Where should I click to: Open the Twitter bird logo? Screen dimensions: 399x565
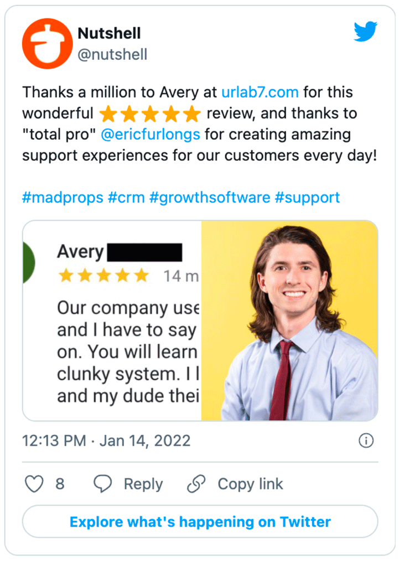point(365,32)
